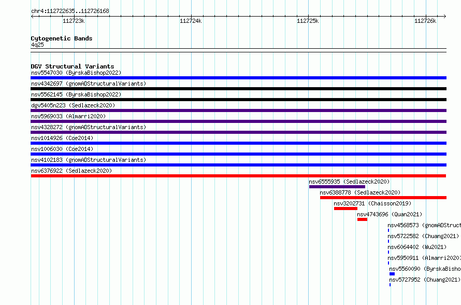
Task: Click dgv5405n223 (Sedlazeck2020) label
Action: [x=73, y=105]
